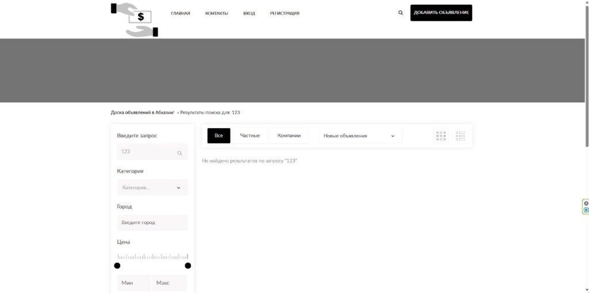Expand the Новые объявления sort dropdown
The height and width of the screenshot is (293, 589).
359,136
